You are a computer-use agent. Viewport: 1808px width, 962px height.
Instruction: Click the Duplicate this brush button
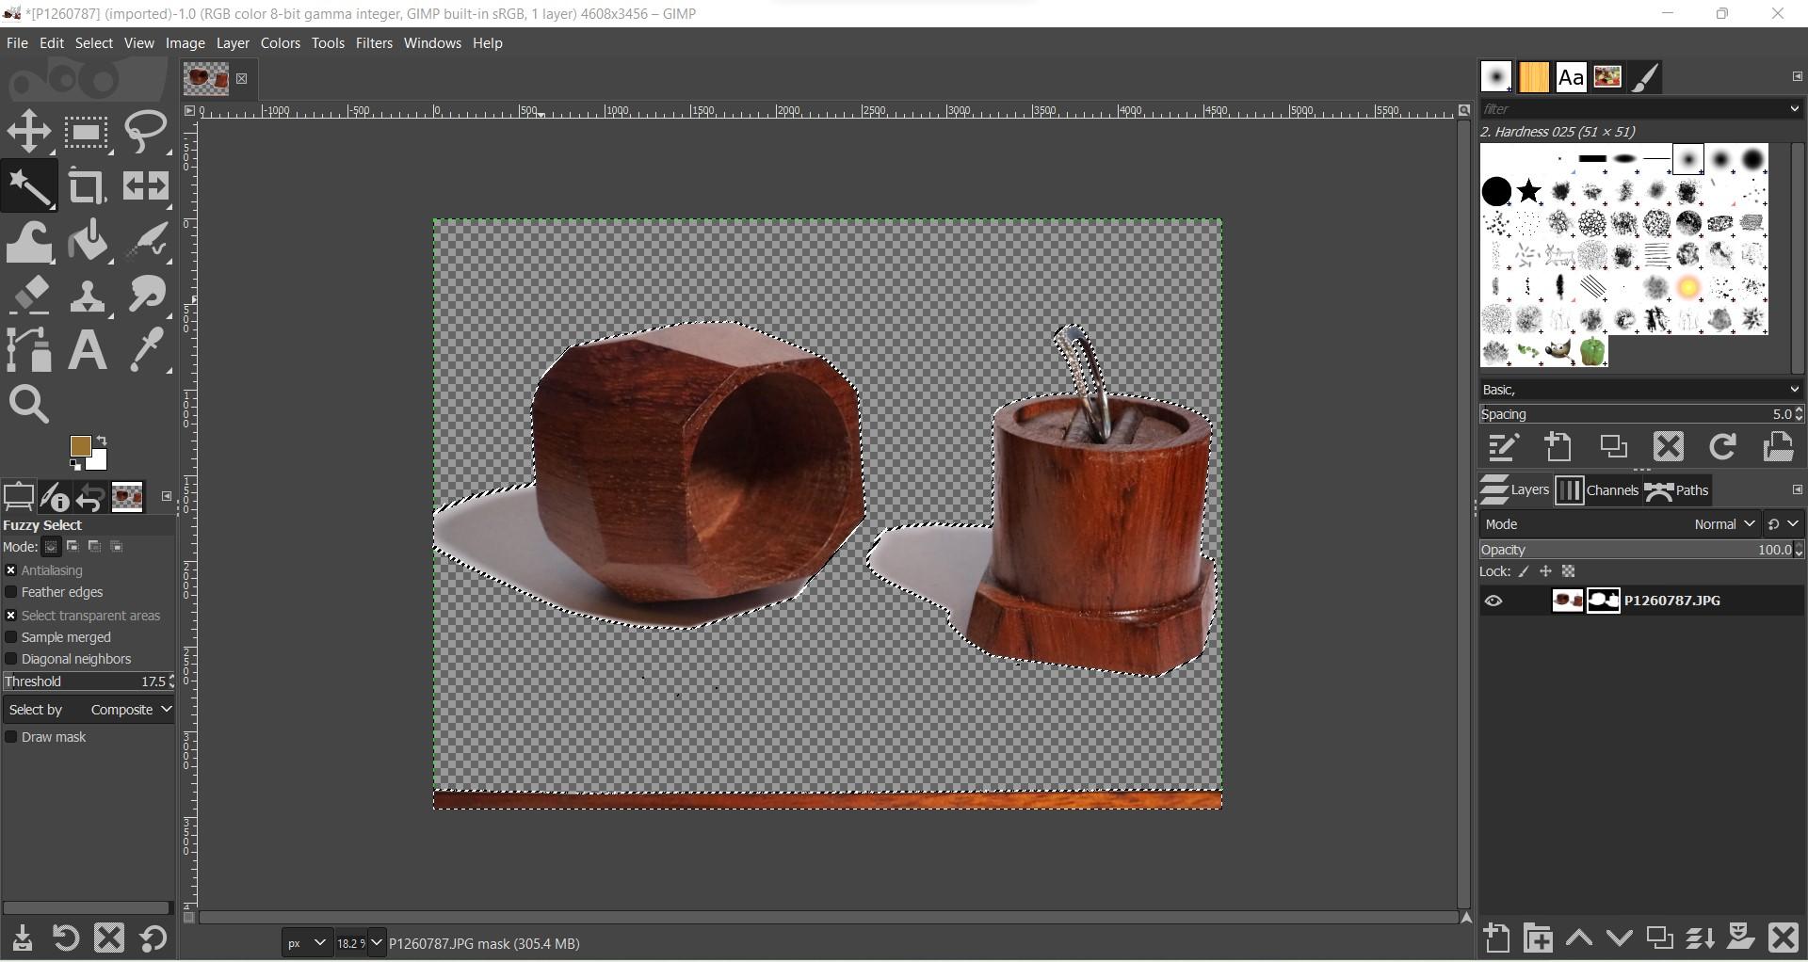click(1613, 446)
